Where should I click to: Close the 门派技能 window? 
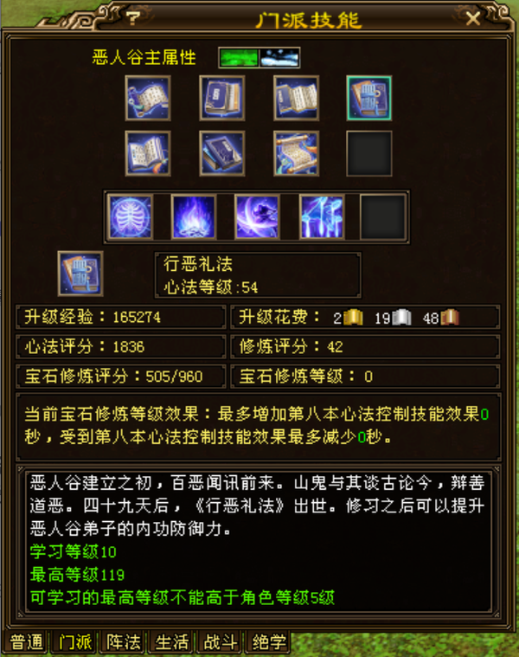click(473, 18)
